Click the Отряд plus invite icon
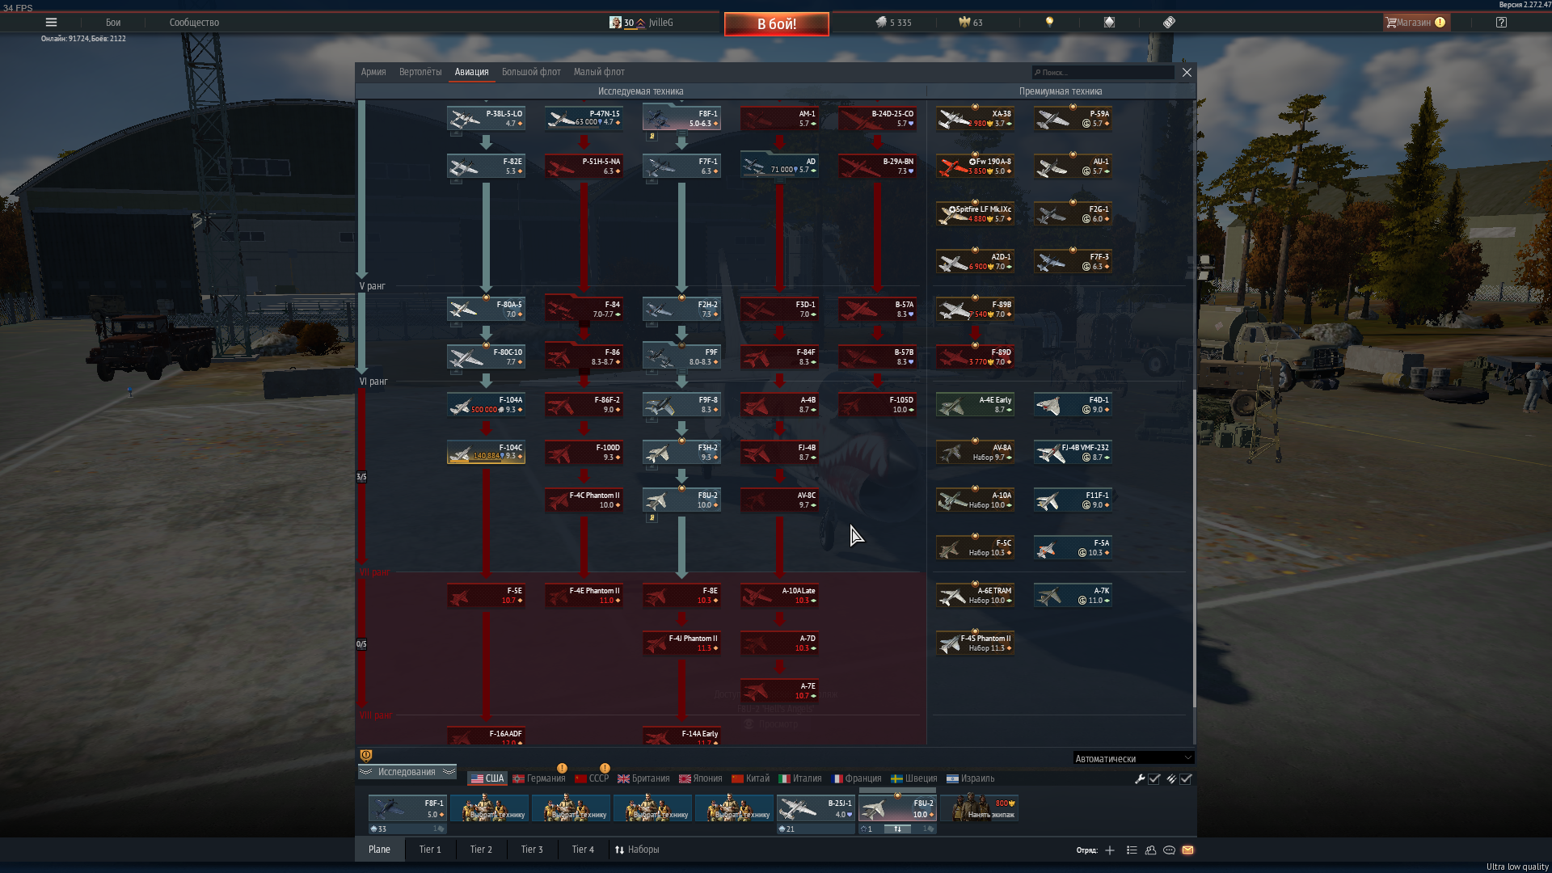Screen dimensions: 1552x873 pyautogui.click(x=1110, y=850)
